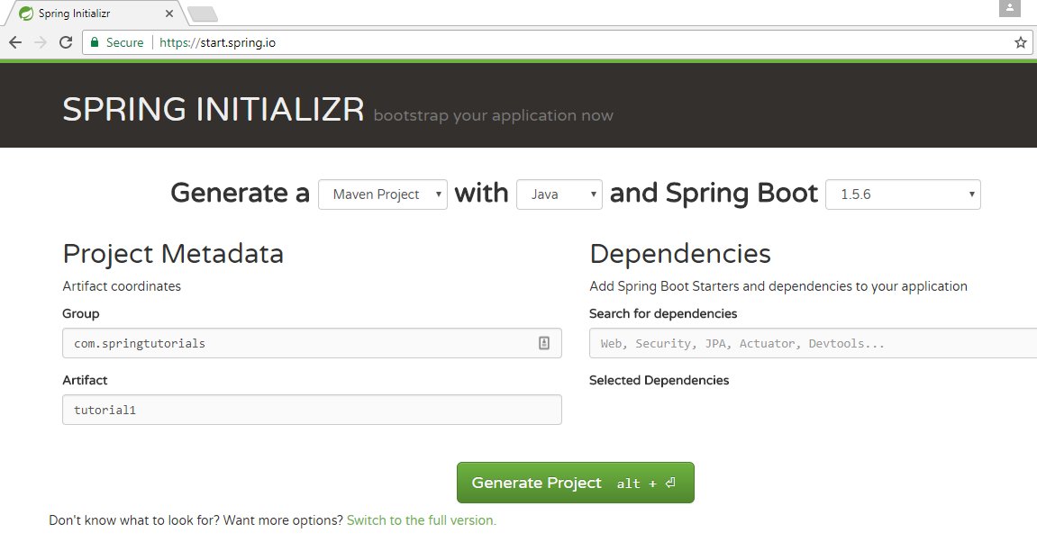Image resolution: width=1037 pixels, height=542 pixels.
Task: Click the Project Metadata heading
Action: pos(173,254)
